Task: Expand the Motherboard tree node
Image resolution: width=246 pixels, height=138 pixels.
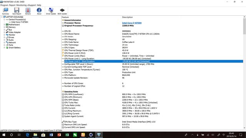Action: (x=4, y=25)
